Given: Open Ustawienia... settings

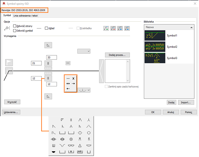Looking at the screenshot, I should click(x=11, y=112).
